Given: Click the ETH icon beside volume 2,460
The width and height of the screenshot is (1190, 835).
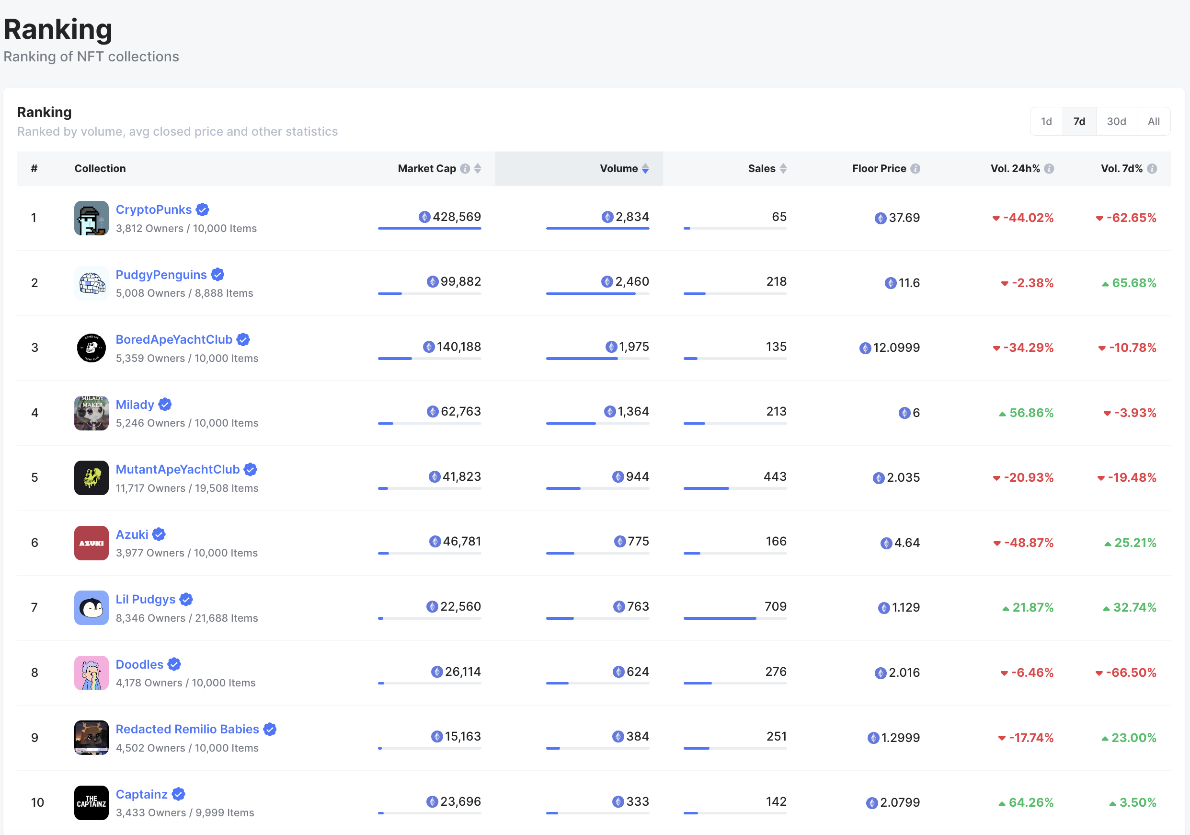Looking at the screenshot, I should (607, 282).
